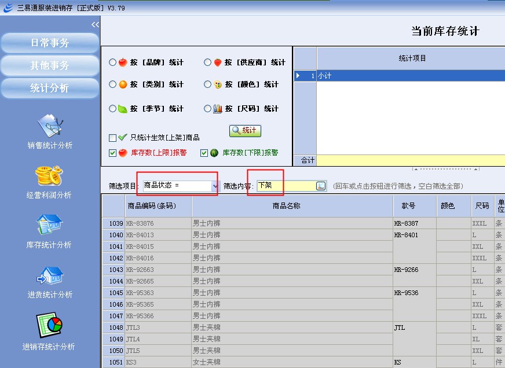
Task: Select 按[季节]统计 radio button
Action: tap(112, 109)
